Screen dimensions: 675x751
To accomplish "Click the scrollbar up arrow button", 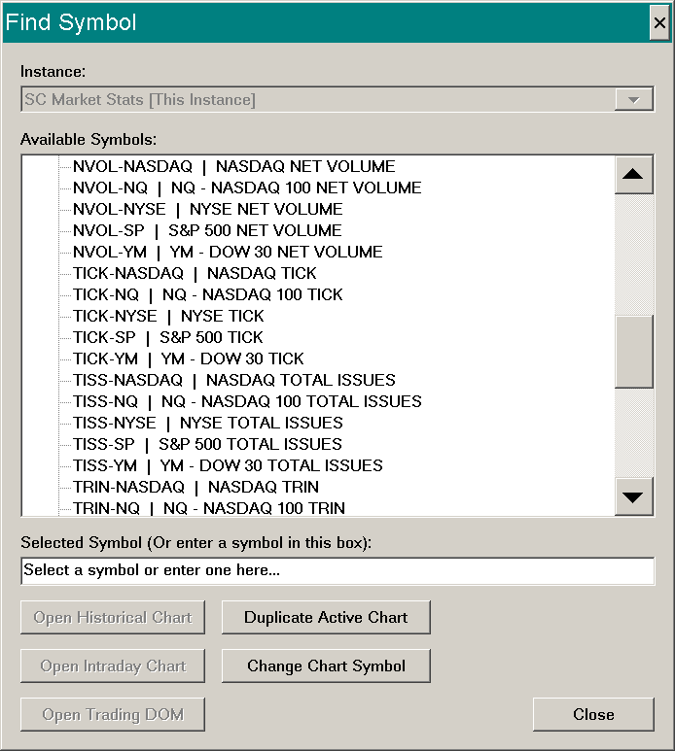I will (633, 174).
